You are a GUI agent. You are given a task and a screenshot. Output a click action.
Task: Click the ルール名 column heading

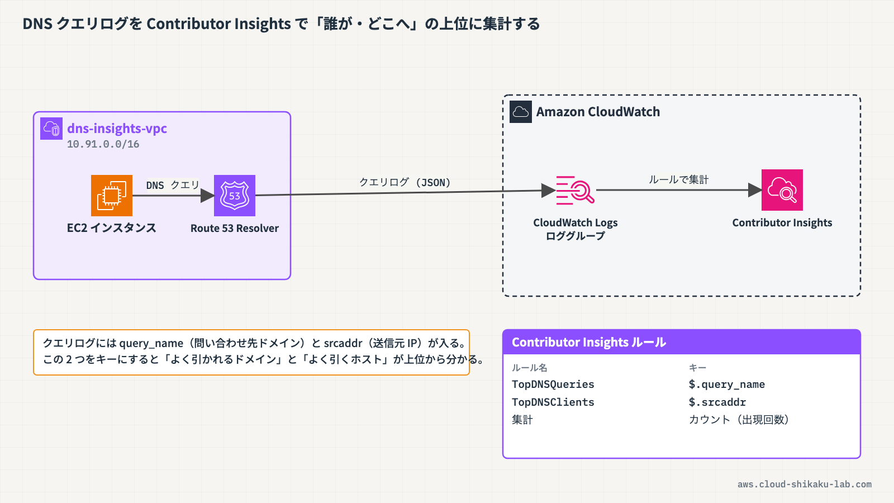(530, 368)
